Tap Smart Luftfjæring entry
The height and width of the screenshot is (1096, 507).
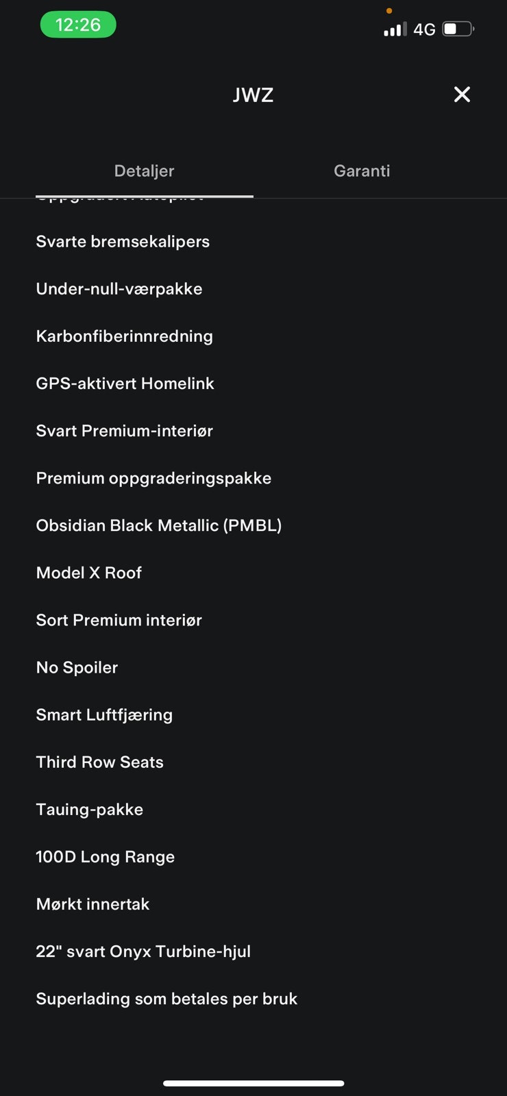coord(104,714)
